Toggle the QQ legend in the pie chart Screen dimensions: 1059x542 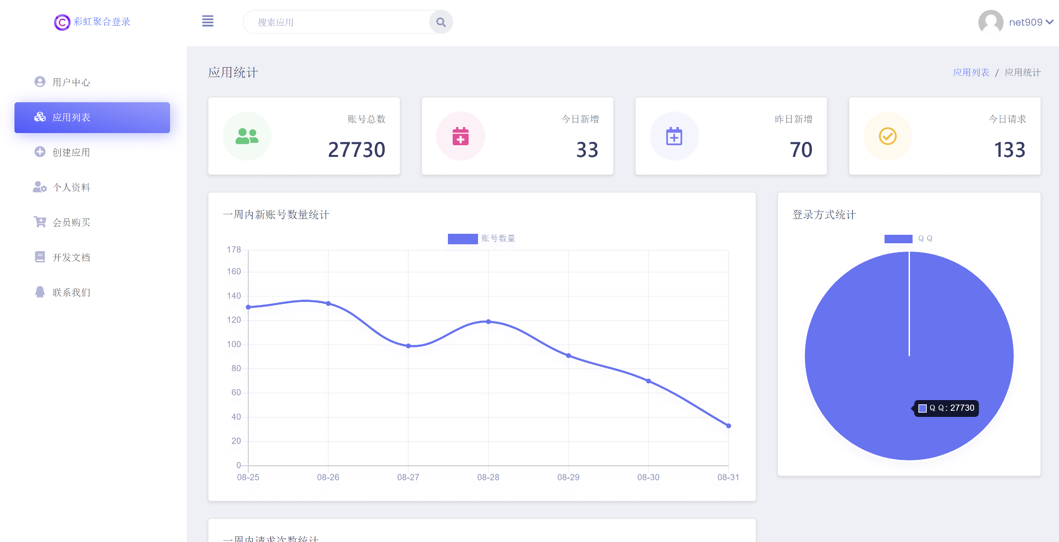point(898,239)
